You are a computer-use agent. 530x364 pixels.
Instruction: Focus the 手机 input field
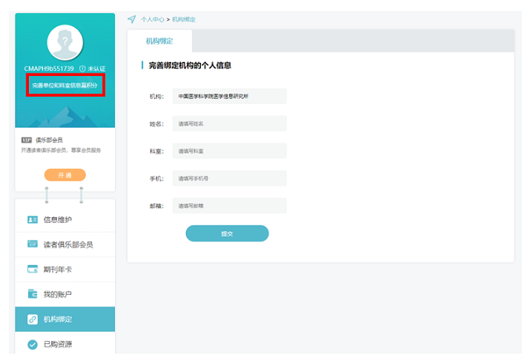tap(230, 178)
